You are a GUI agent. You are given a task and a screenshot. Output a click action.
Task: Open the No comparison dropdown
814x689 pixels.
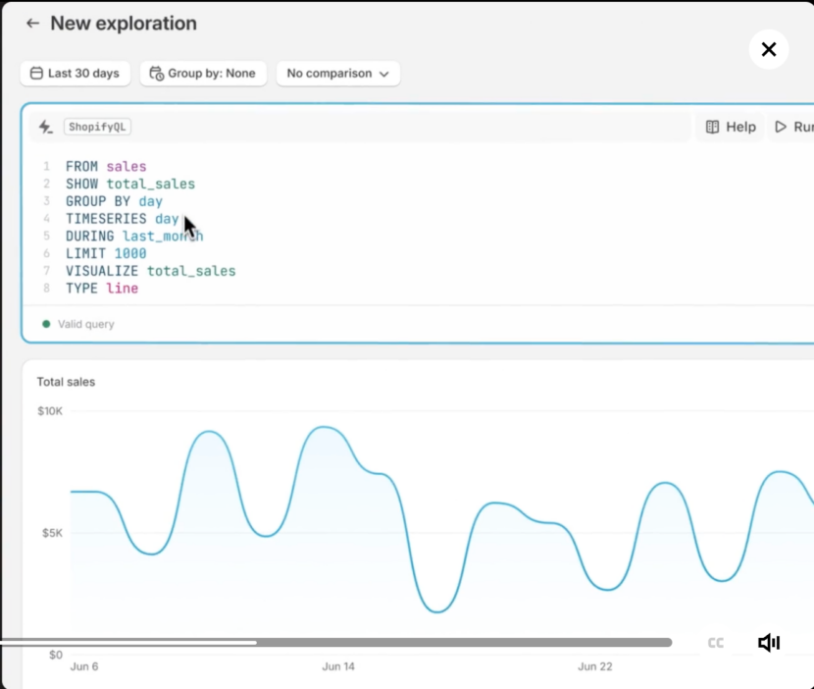click(x=337, y=73)
